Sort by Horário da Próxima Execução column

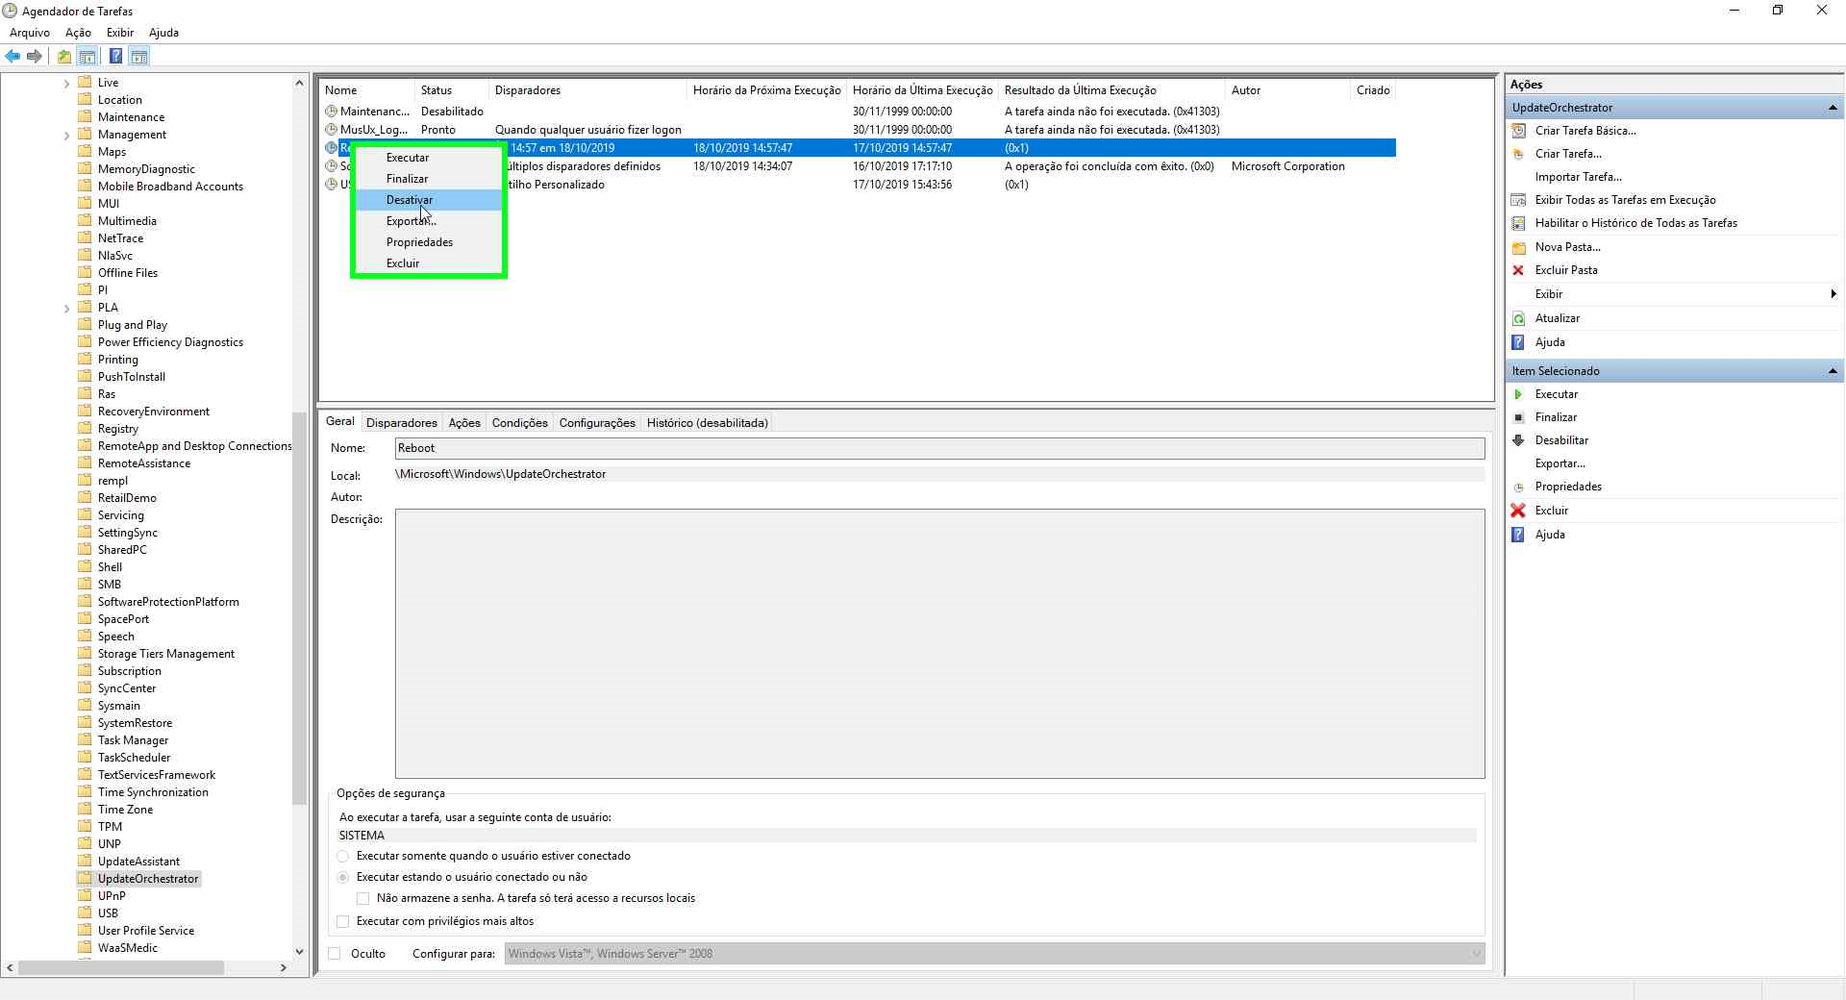(766, 90)
